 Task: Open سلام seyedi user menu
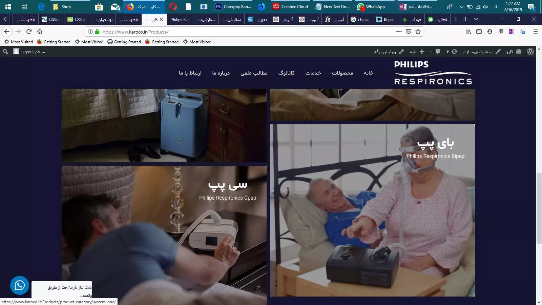pos(29,52)
